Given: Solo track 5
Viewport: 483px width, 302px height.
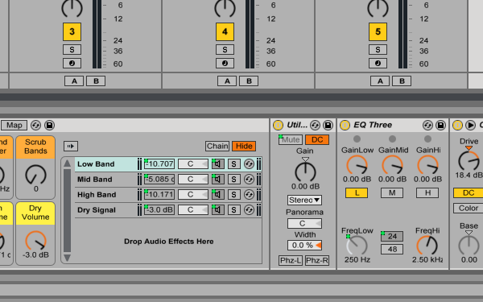Looking at the screenshot, I should click(378, 50).
